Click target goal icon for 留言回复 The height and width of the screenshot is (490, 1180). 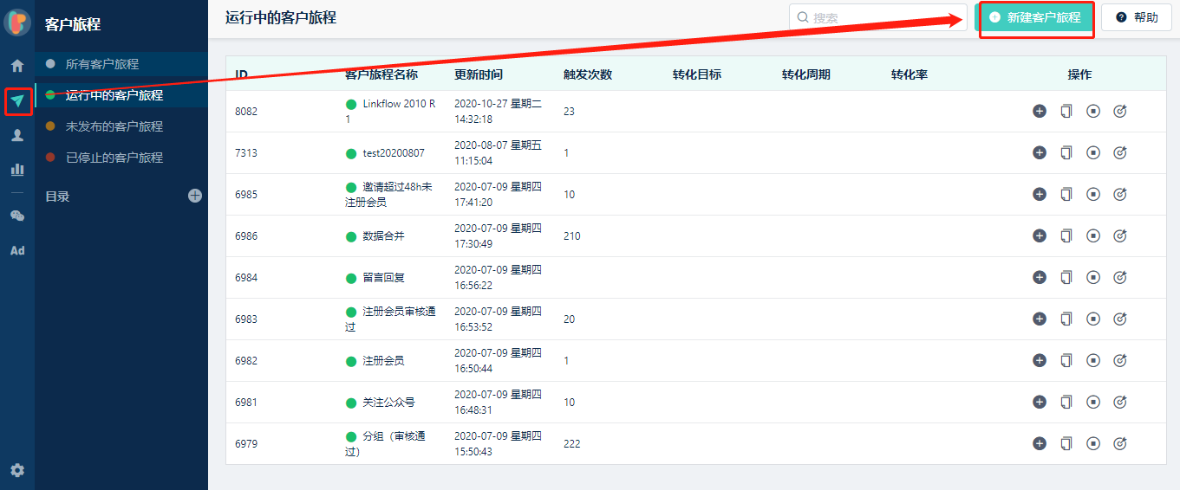point(1119,277)
